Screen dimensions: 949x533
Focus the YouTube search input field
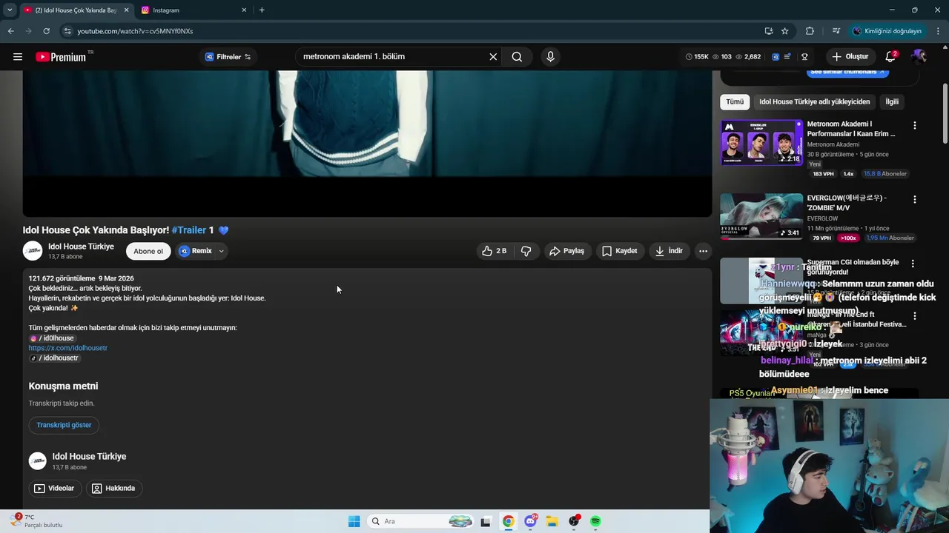(x=391, y=57)
